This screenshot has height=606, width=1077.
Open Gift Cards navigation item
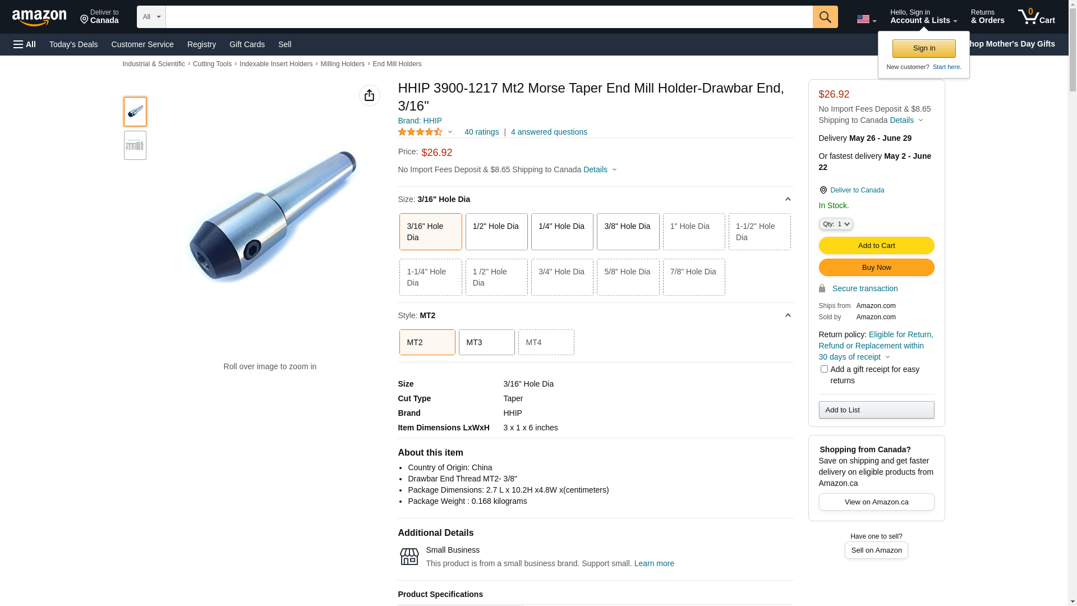coord(247,44)
